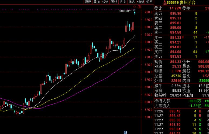Click the 标记 mark button
This screenshot has width=209, height=134.
point(131,2)
